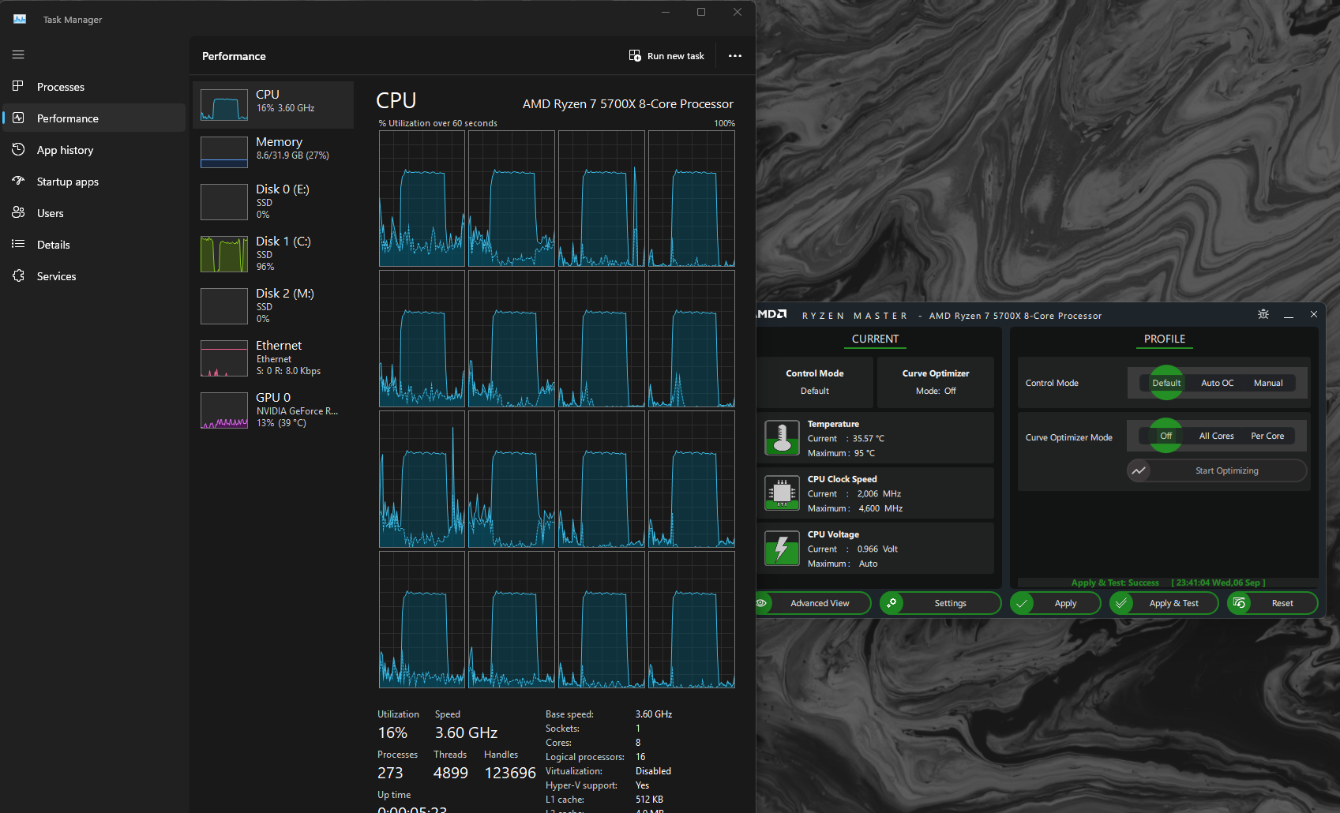
Task: Click the green Settings gear icon
Action: coord(891,603)
